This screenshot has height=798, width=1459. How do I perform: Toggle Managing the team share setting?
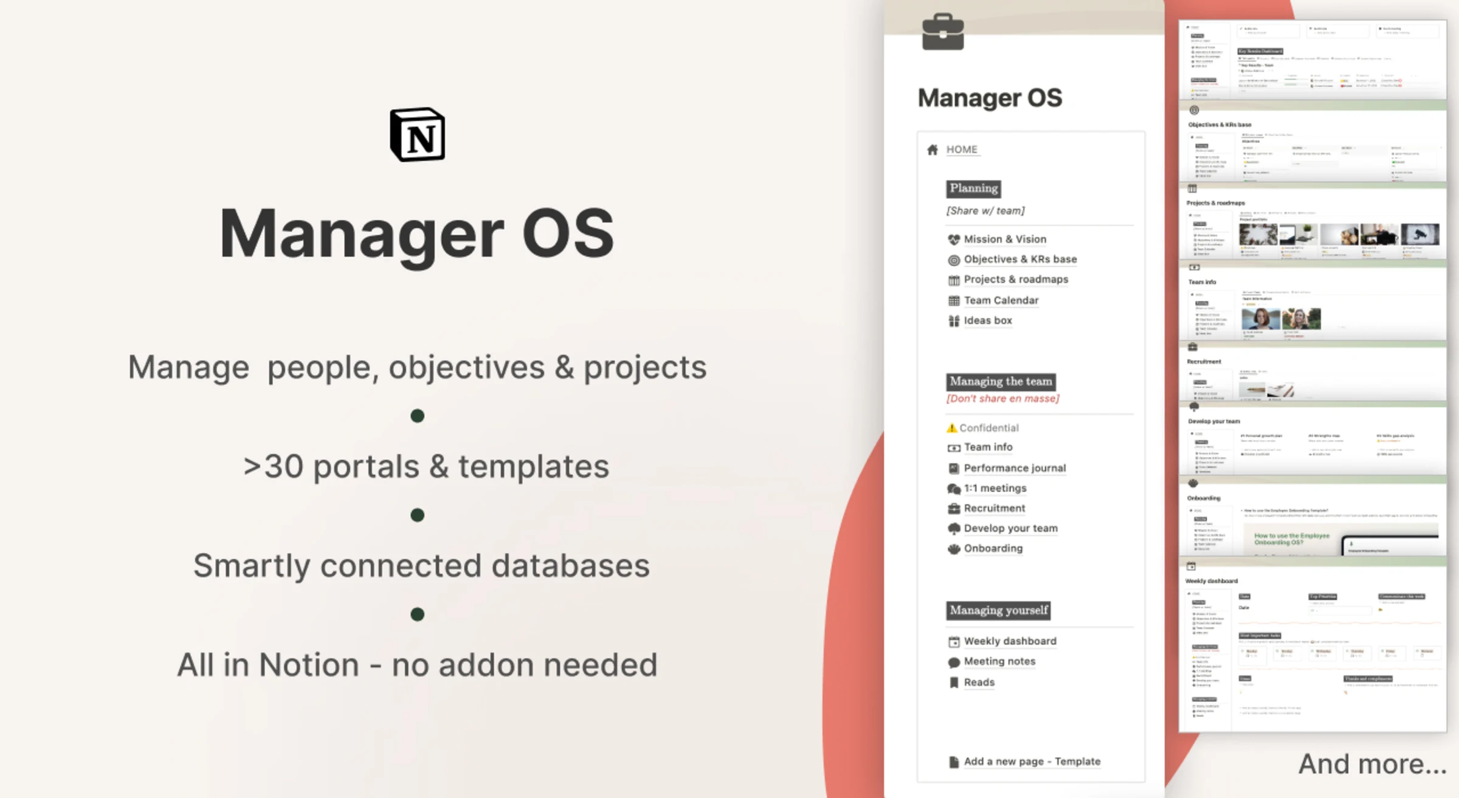1002,398
